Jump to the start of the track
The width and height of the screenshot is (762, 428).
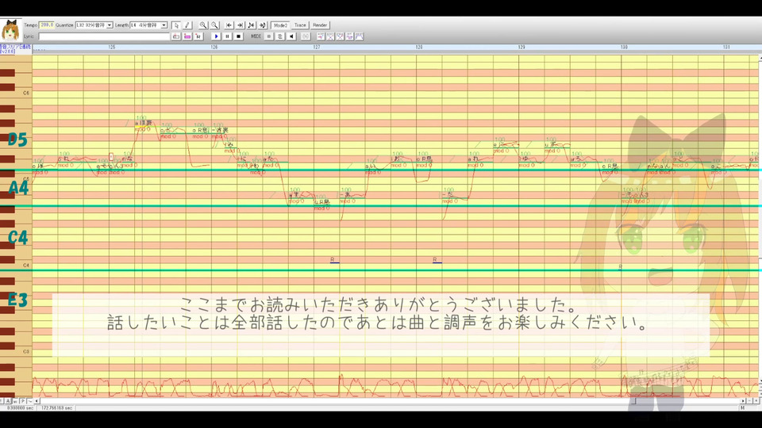coord(229,25)
